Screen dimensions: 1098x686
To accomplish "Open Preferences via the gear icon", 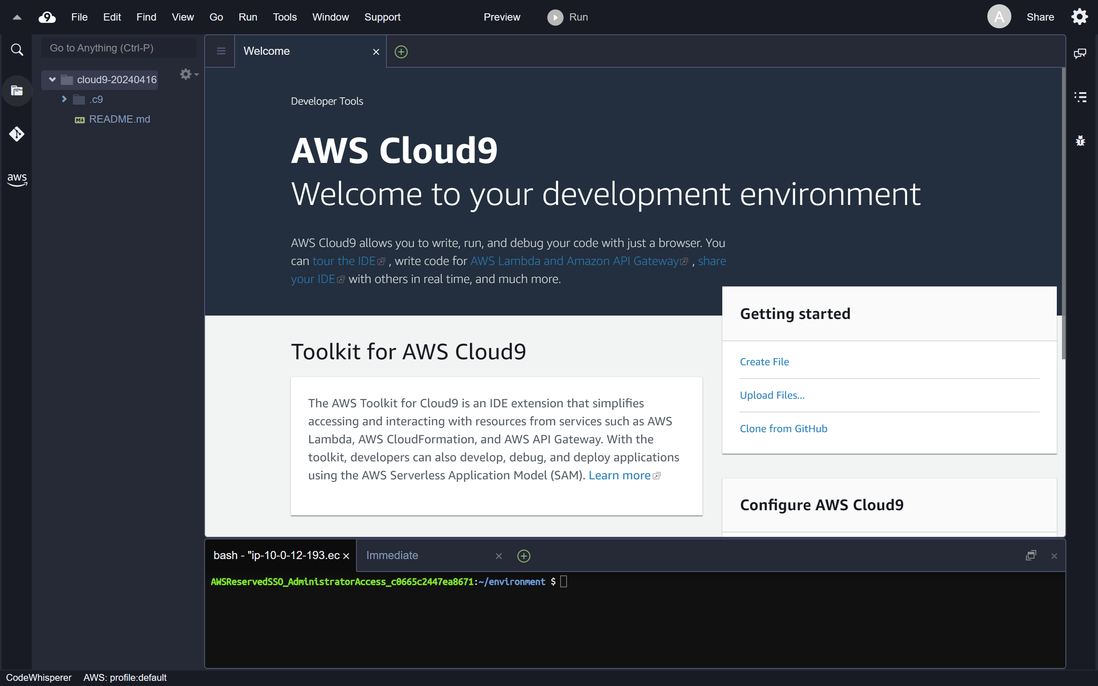I will click(1079, 16).
